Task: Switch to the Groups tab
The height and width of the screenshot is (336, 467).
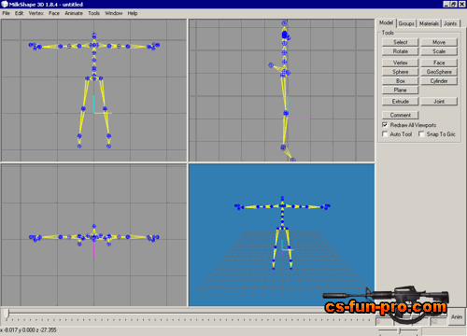Action: (406, 23)
